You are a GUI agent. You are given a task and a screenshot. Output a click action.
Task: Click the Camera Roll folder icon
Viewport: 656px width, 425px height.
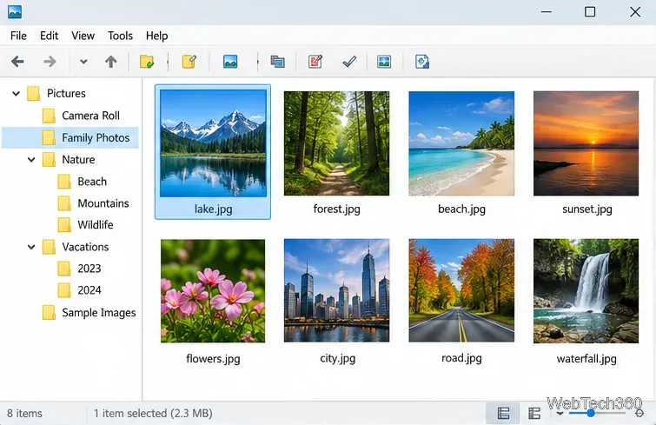pyautogui.click(x=49, y=116)
